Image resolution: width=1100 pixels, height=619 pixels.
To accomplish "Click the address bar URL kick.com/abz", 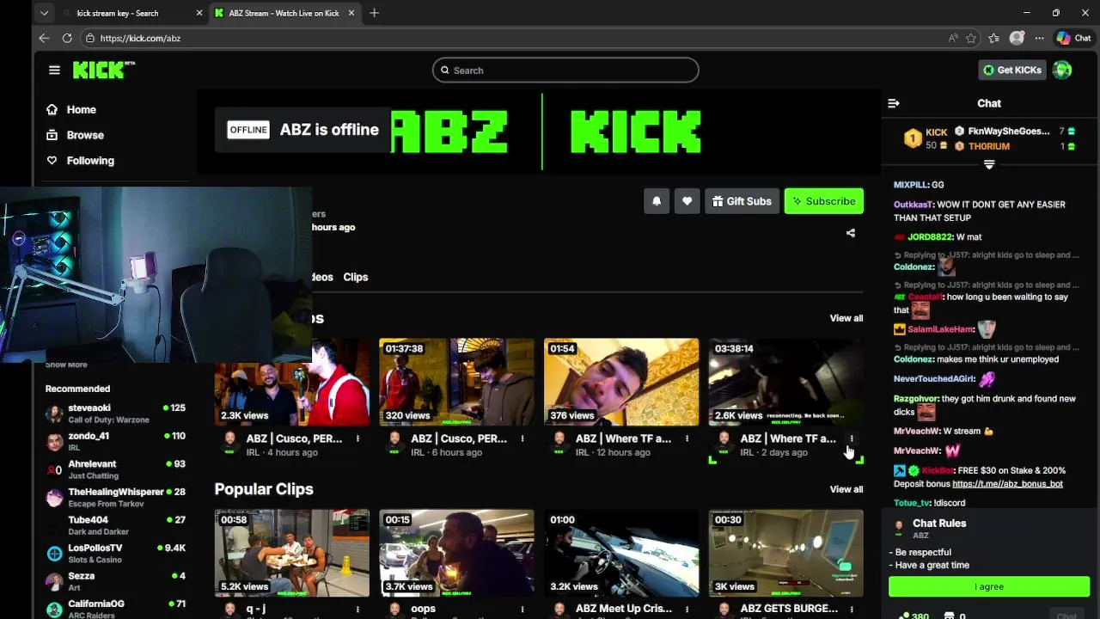I will point(140,38).
